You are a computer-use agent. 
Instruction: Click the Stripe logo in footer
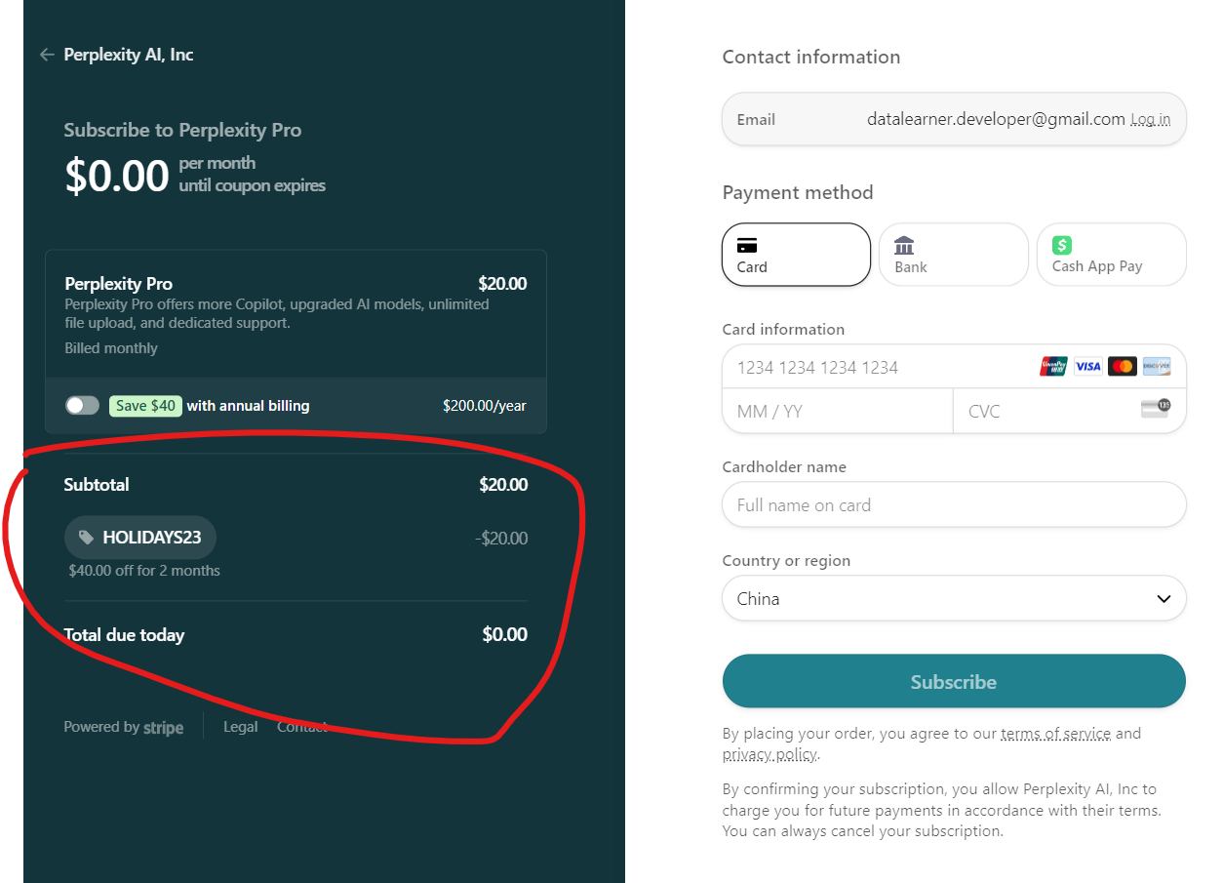coord(164,728)
